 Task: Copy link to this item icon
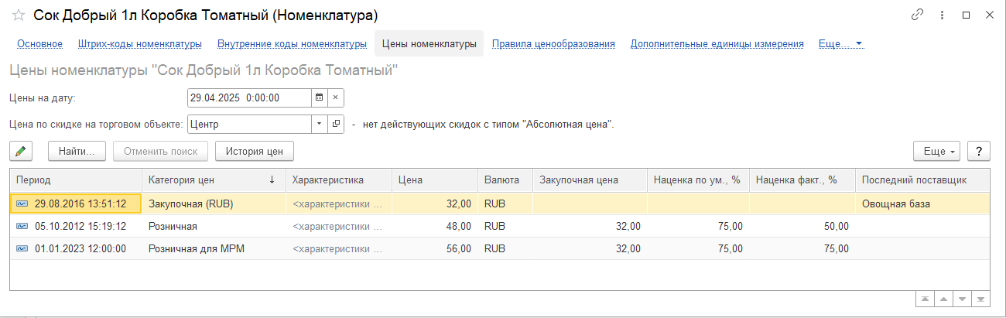(x=918, y=15)
